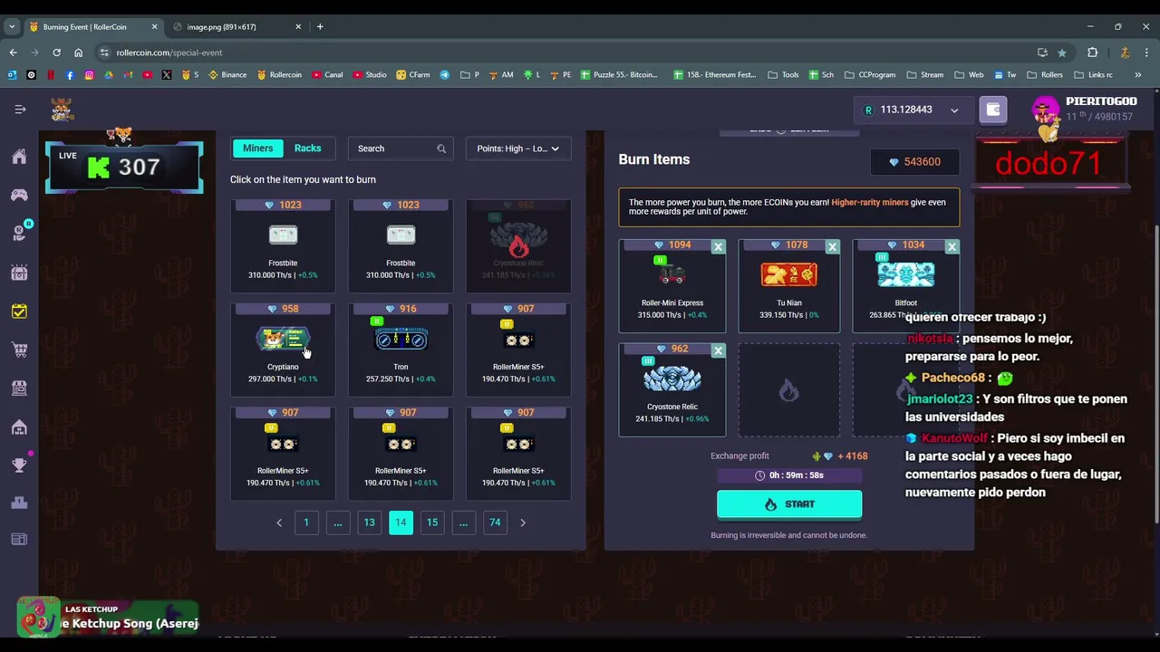Open the gamepad games icon in sidebar
The height and width of the screenshot is (652, 1160).
pos(19,195)
